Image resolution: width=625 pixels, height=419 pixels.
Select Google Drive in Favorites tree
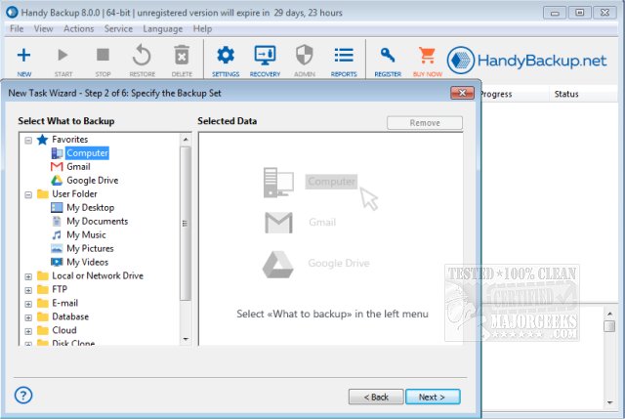pyautogui.click(x=93, y=181)
